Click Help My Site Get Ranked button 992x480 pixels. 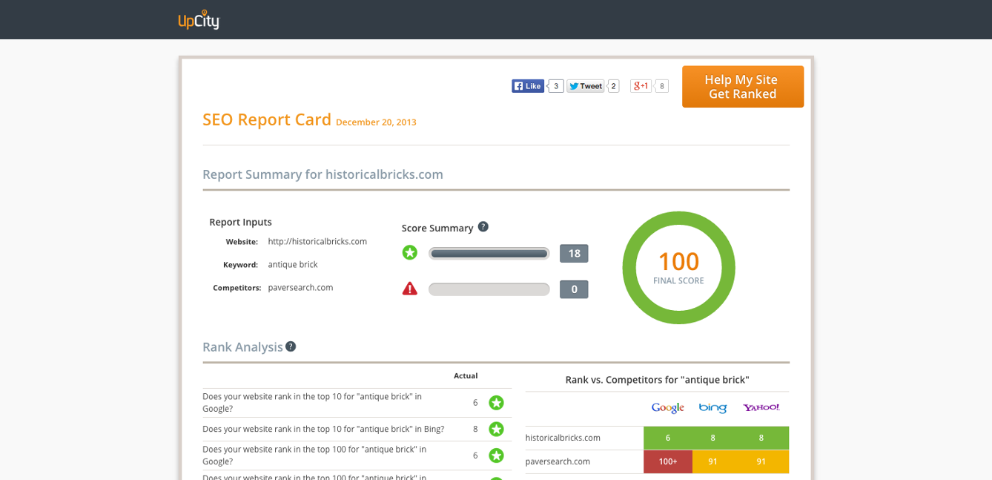[x=743, y=87]
